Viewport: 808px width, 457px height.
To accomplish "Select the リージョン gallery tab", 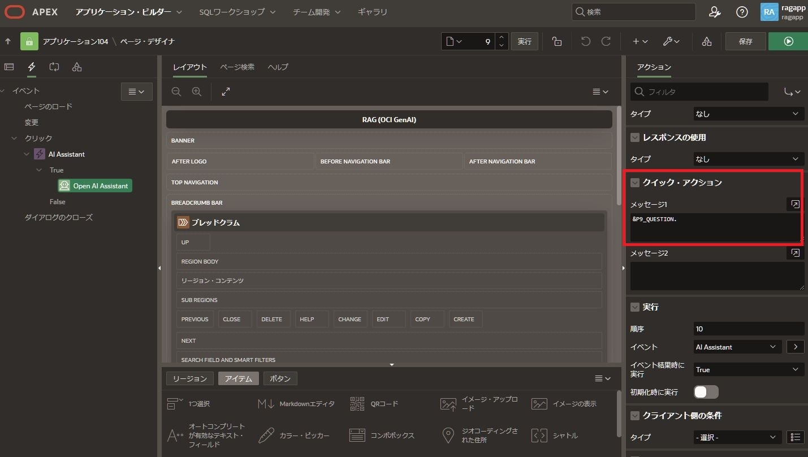I will (x=190, y=378).
